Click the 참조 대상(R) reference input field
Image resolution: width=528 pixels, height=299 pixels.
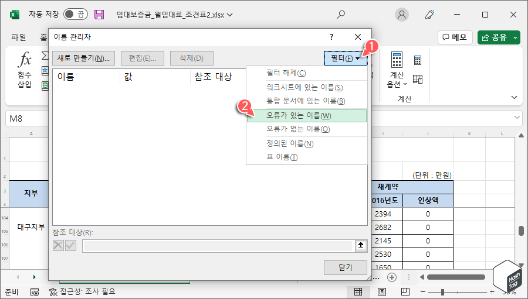click(218, 246)
